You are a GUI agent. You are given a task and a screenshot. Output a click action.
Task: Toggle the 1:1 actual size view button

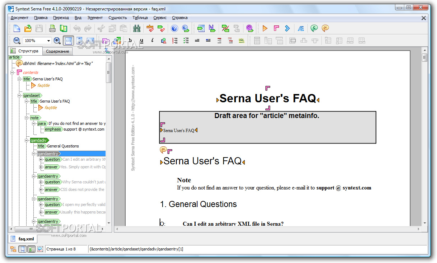pyautogui.click(x=68, y=41)
